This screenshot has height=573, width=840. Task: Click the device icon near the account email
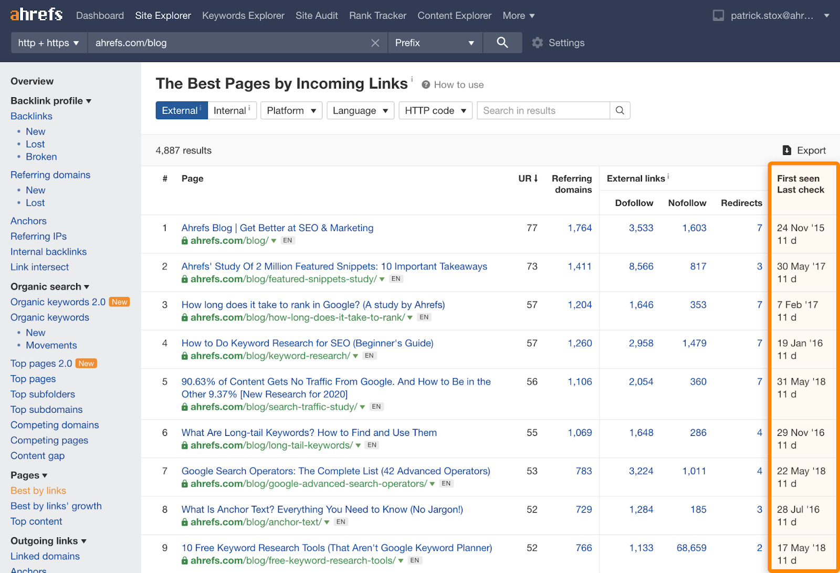point(718,15)
